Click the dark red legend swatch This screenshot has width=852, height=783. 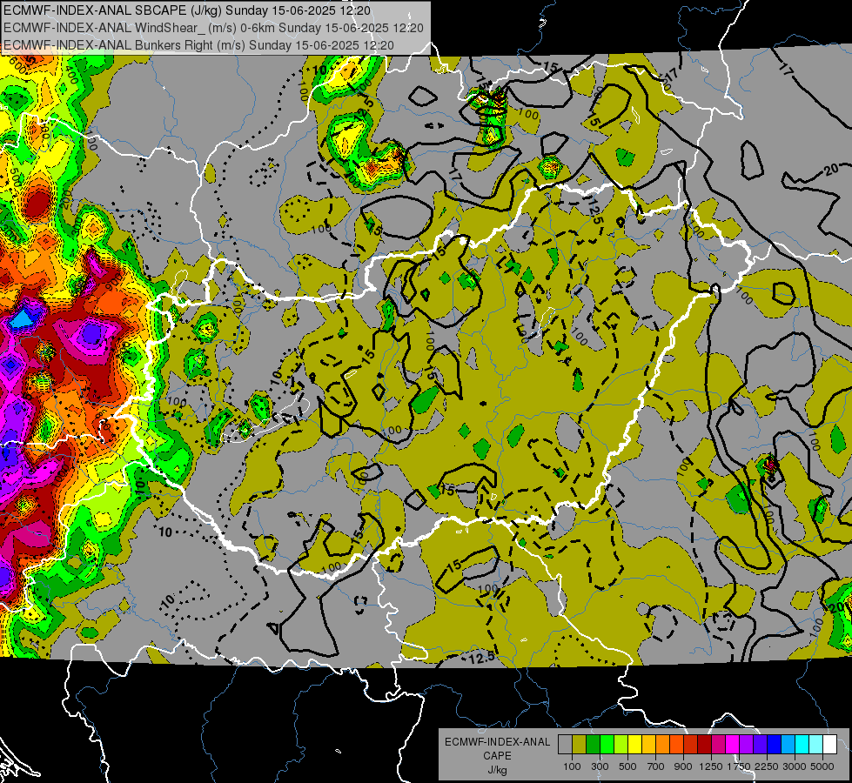click(x=705, y=745)
